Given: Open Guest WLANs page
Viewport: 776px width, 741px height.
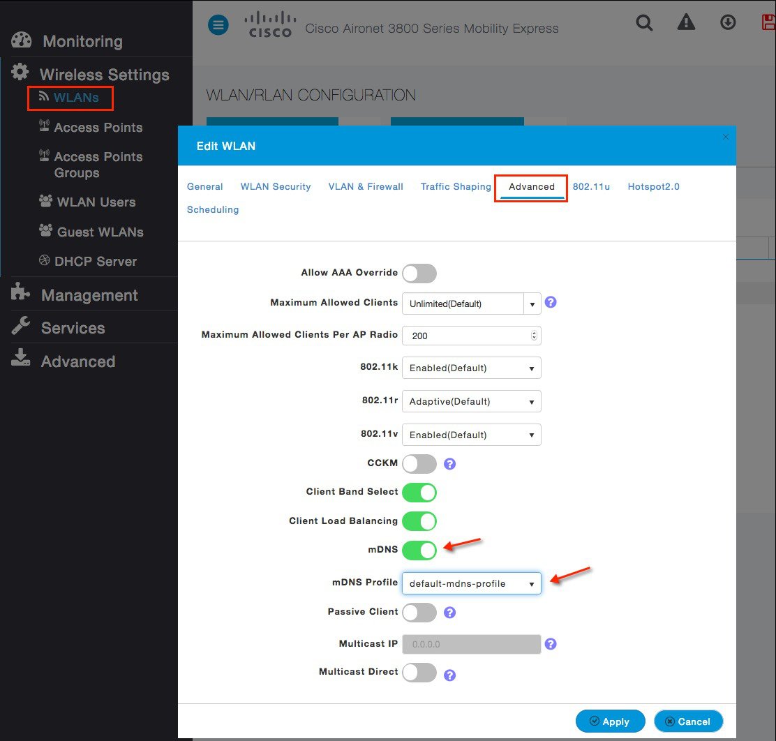Looking at the screenshot, I should pos(91,232).
